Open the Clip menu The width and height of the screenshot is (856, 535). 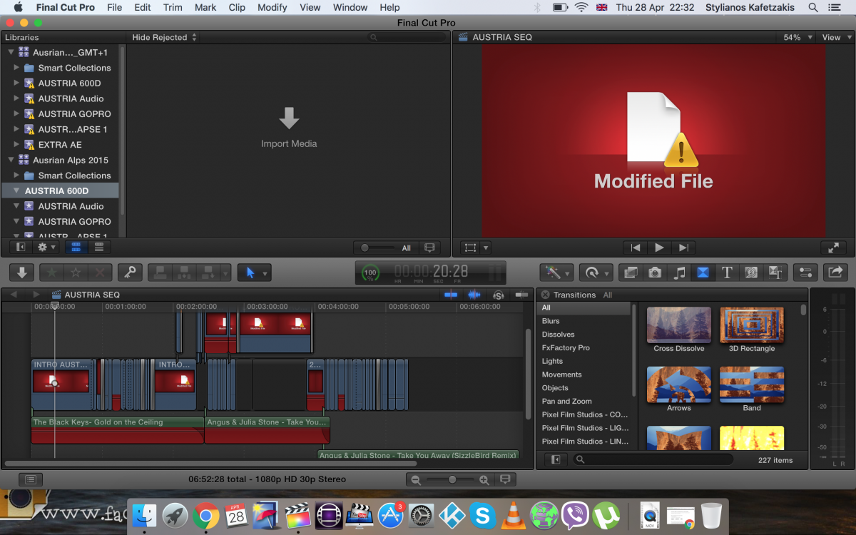point(237,7)
